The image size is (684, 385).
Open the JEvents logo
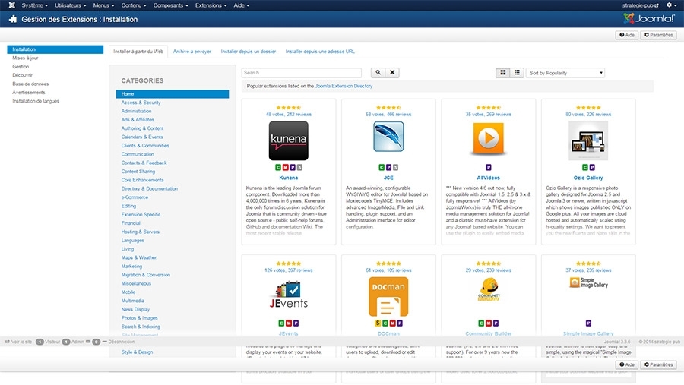click(x=288, y=295)
